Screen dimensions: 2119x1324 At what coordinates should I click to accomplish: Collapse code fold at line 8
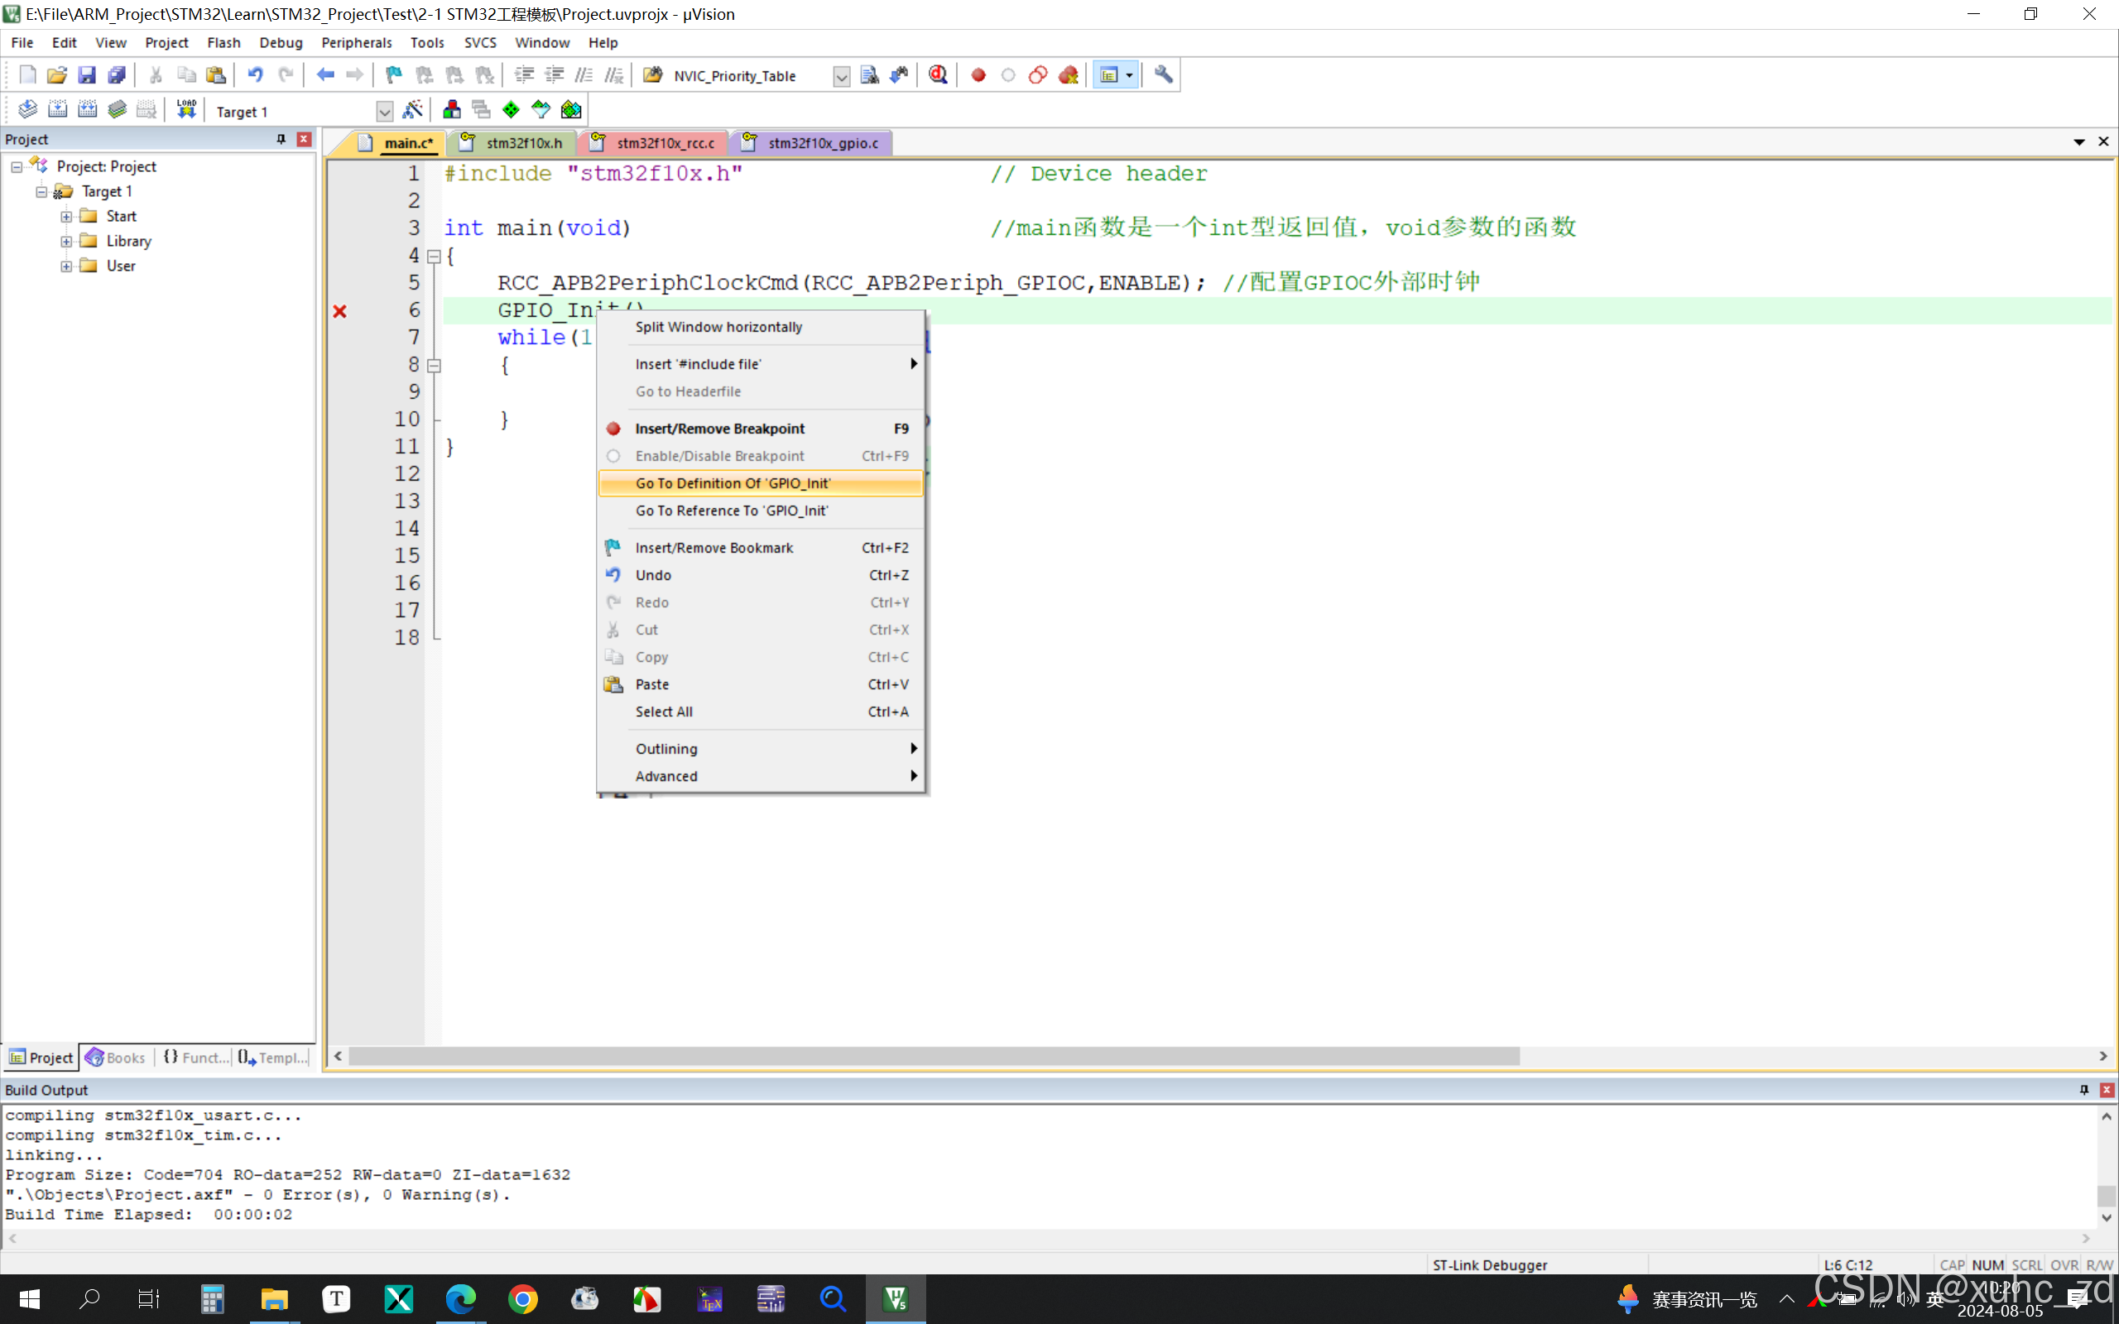point(434,366)
